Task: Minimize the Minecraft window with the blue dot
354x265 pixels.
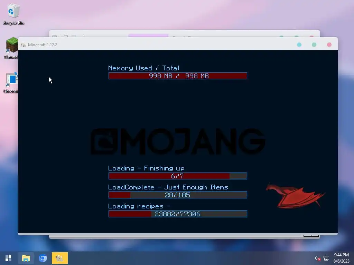Action: coord(299,45)
